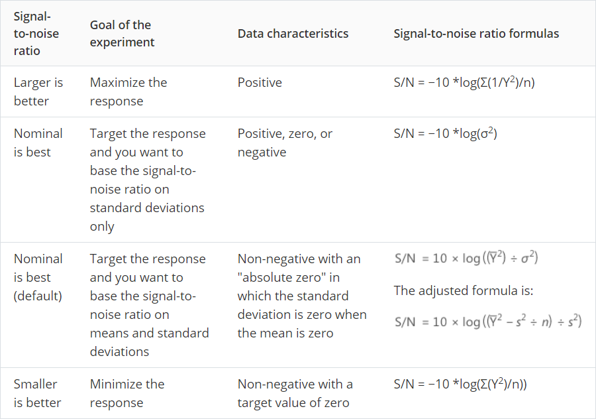Screen dimensions: 596x419
Task: Select the "Positive" data characteristics cell
Action: 260,83
